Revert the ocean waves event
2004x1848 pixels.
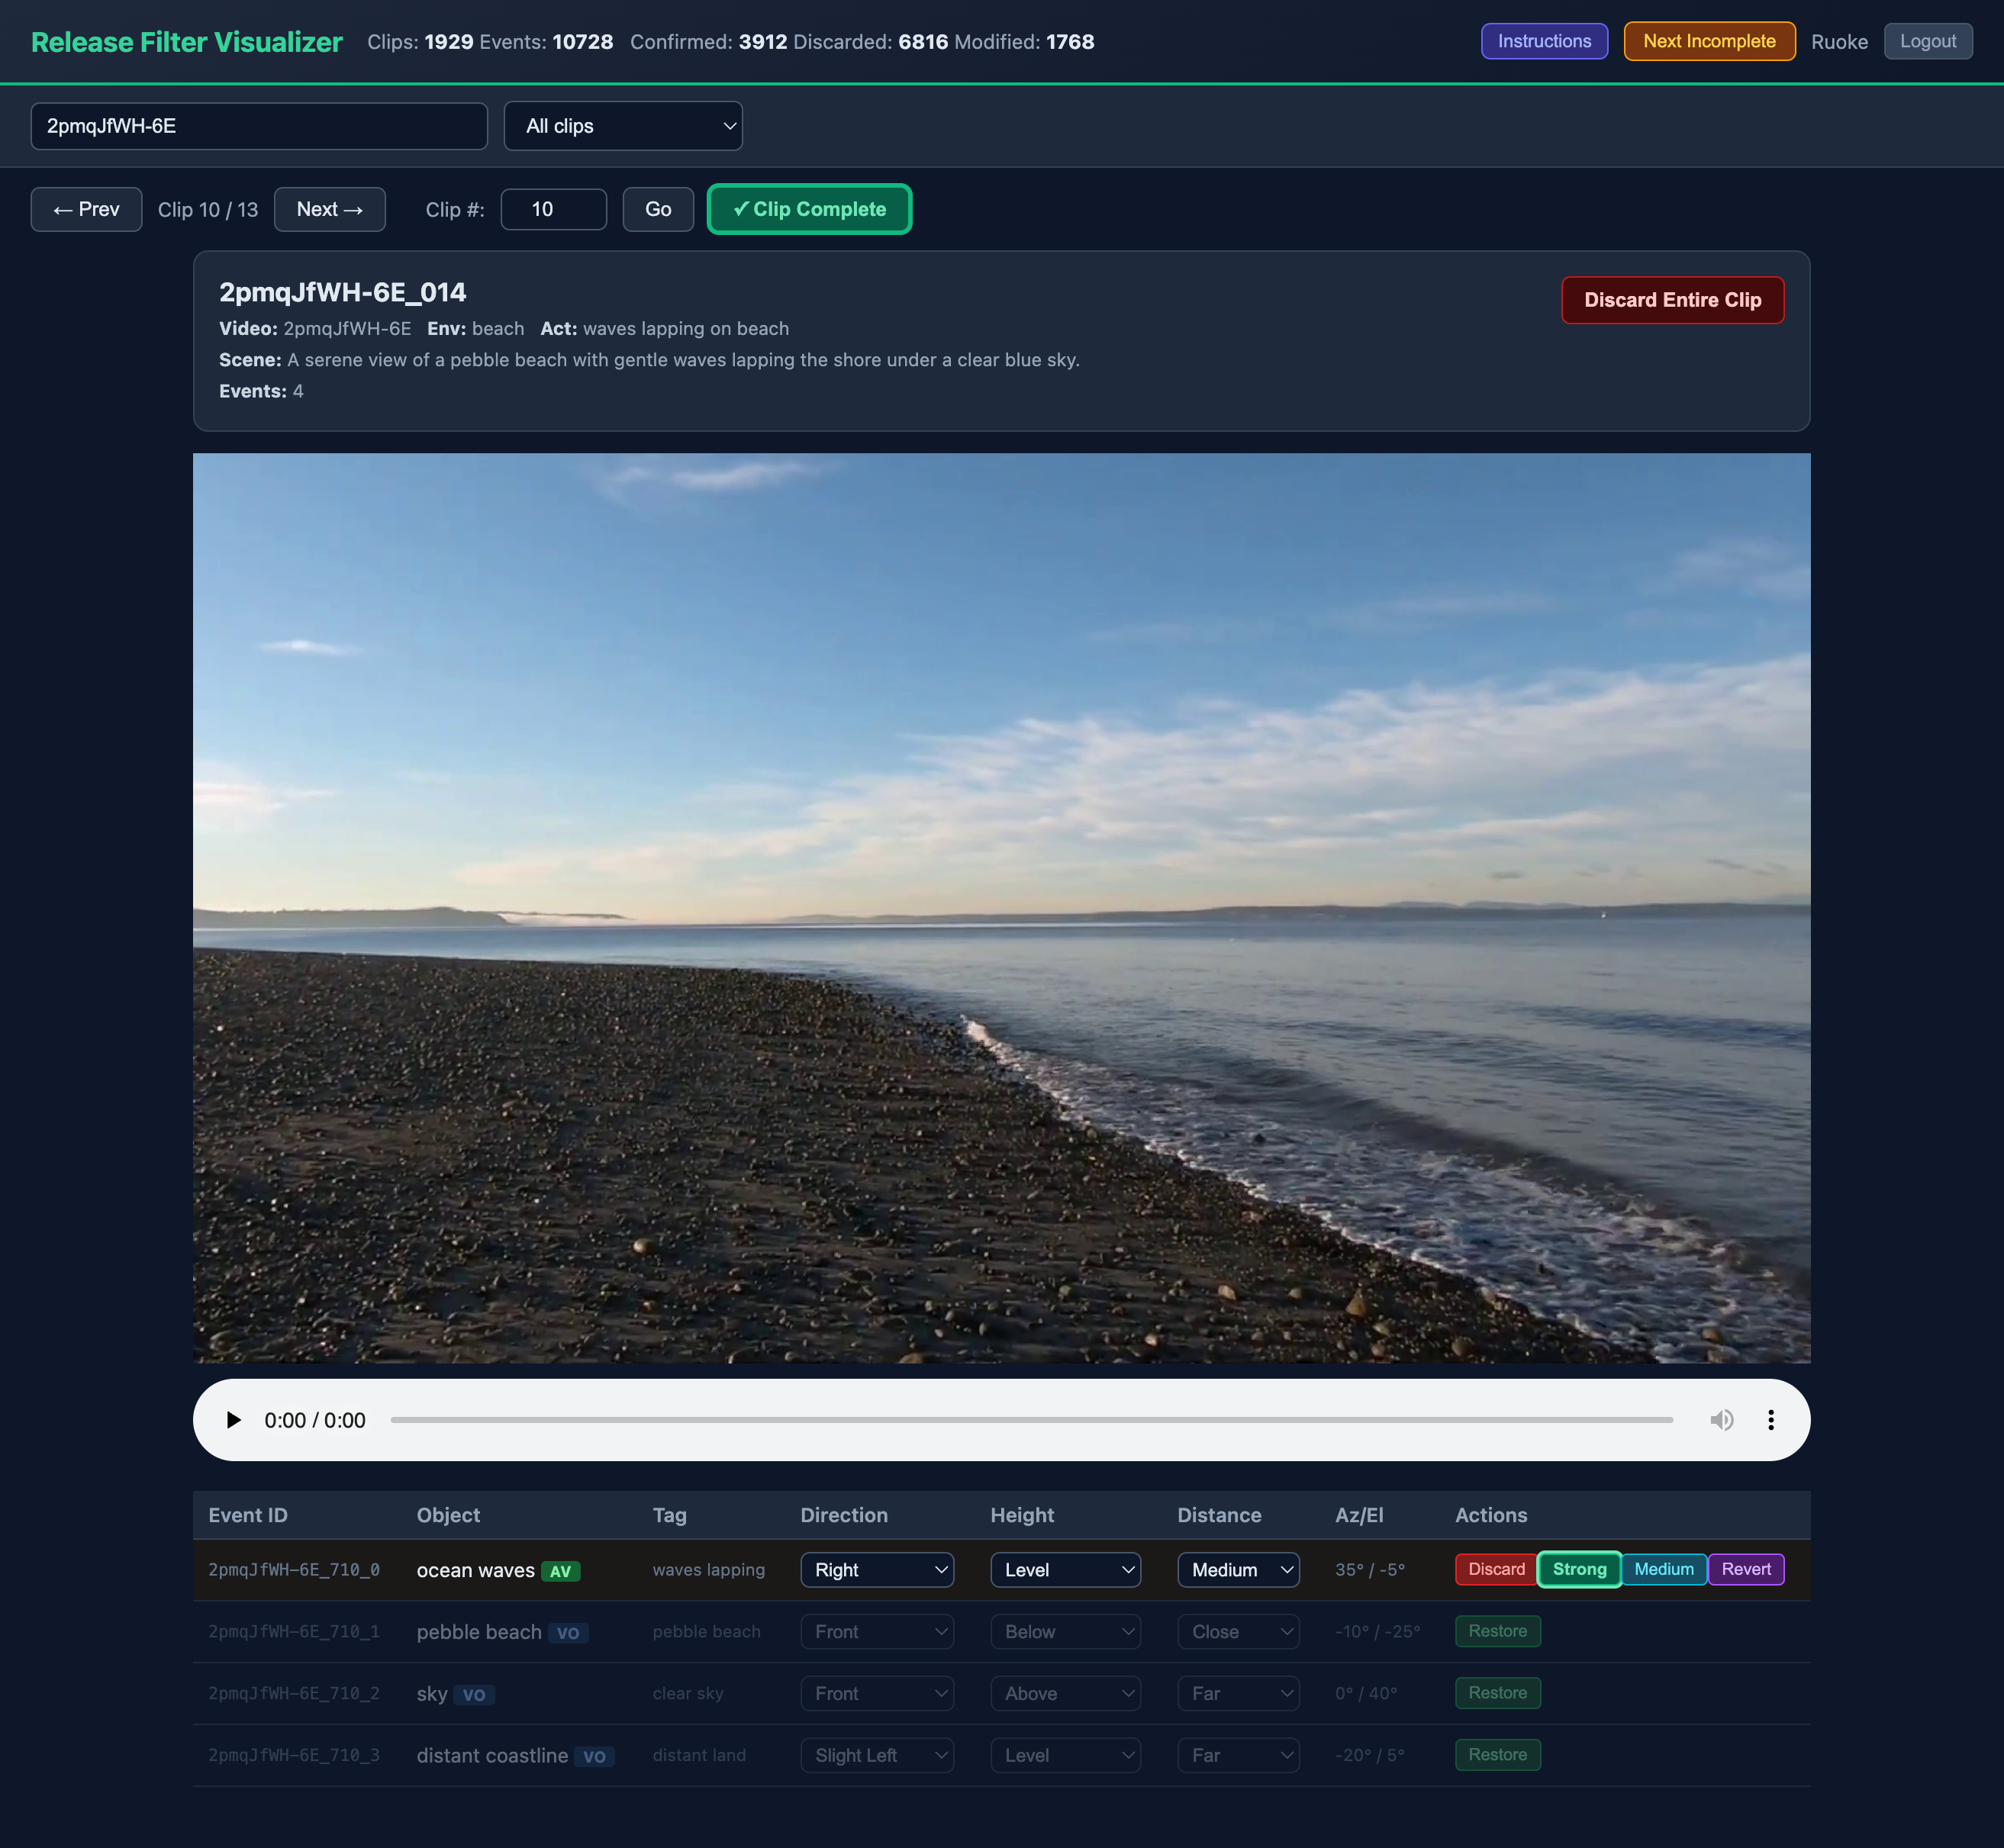point(1746,1569)
